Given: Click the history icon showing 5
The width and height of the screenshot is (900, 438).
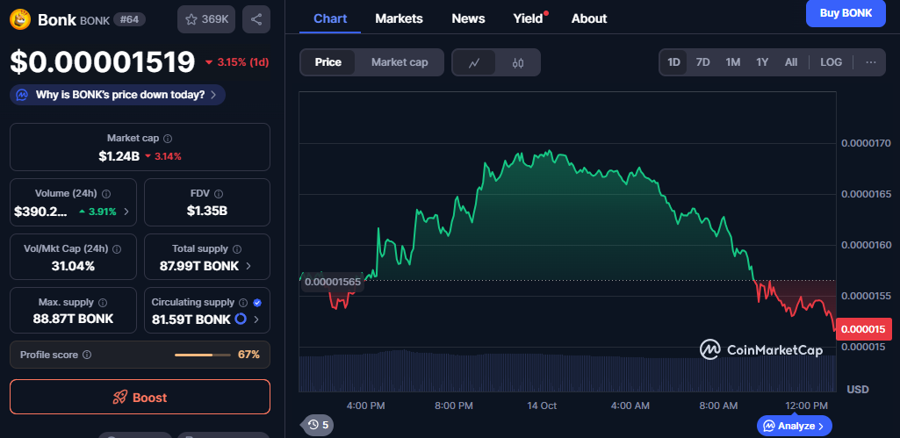Looking at the screenshot, I should (x=318, y=425).
